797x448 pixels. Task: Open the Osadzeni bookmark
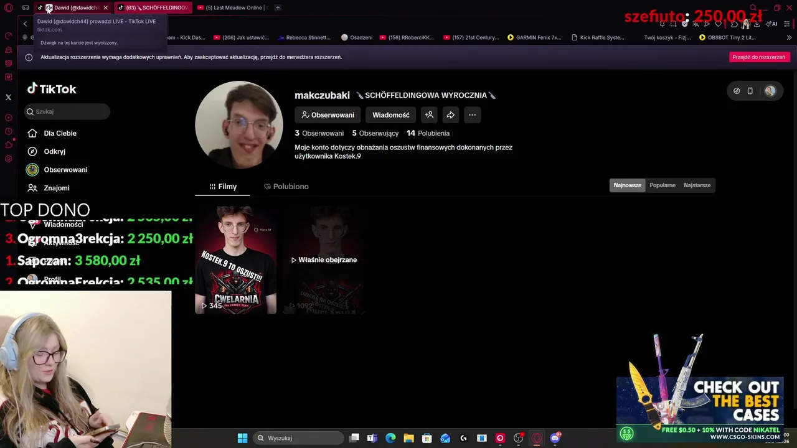[x=357, y=37]
